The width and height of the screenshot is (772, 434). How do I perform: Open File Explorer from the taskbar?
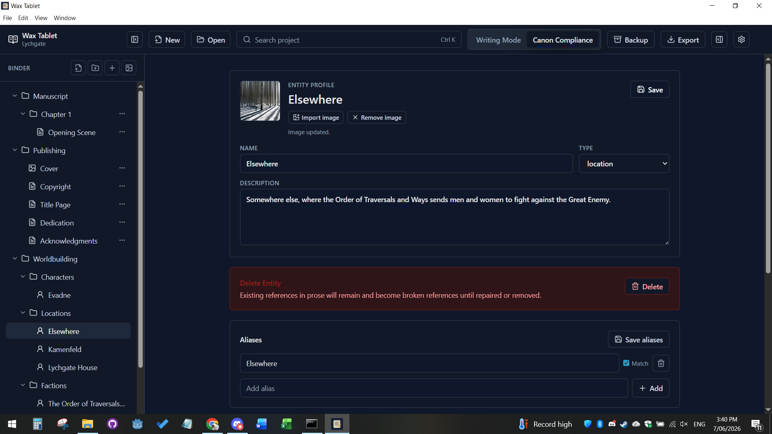click(87, 424)
